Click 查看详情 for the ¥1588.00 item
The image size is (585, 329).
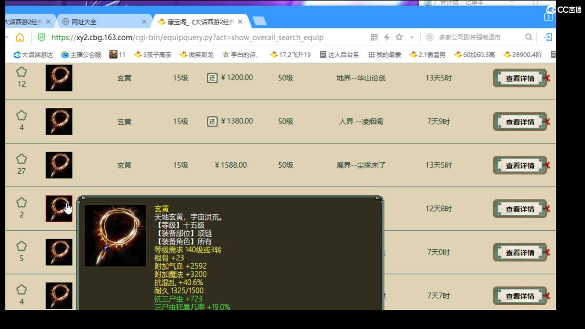pyautogui.click(x=520, y=165)
